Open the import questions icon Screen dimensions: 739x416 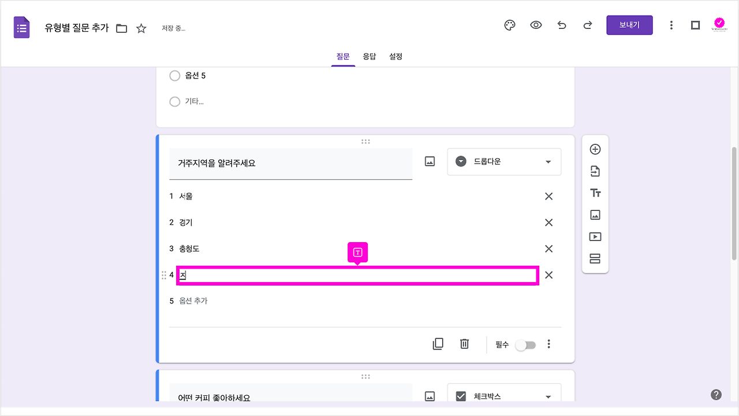(595, 170)
